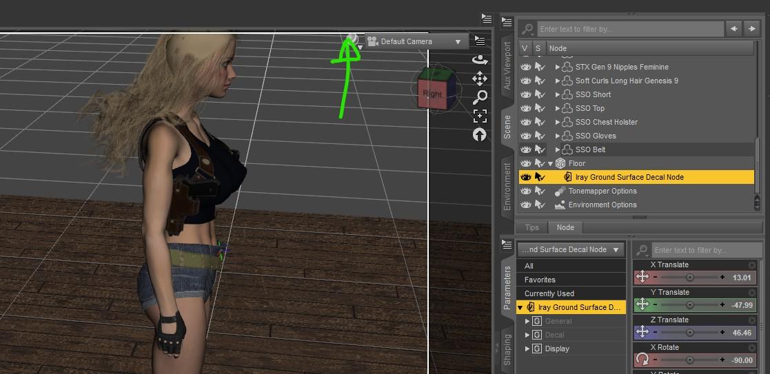Click the previous-result left arrow button
The height and width of the screenshot is (374, 770).
(733, 29)
